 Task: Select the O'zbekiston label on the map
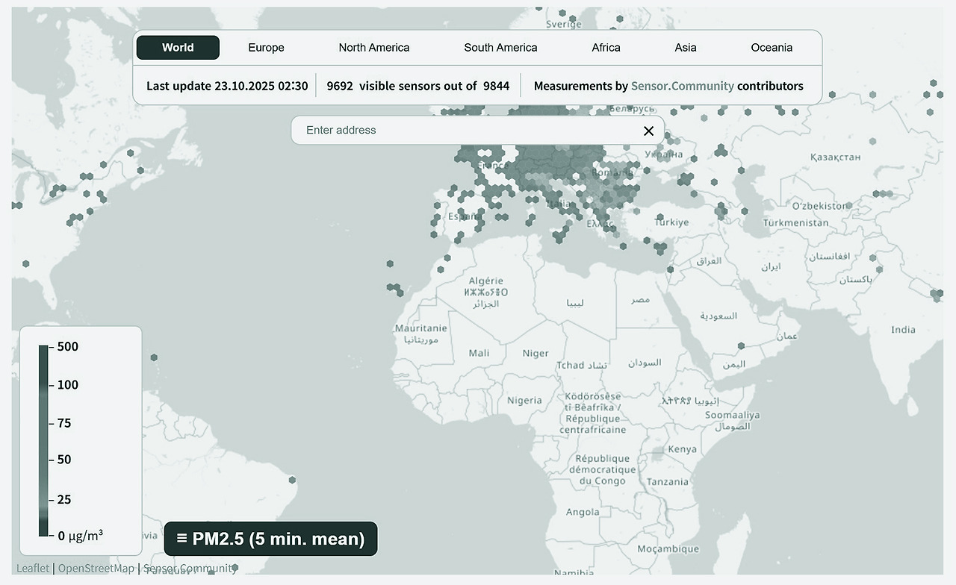820,206
